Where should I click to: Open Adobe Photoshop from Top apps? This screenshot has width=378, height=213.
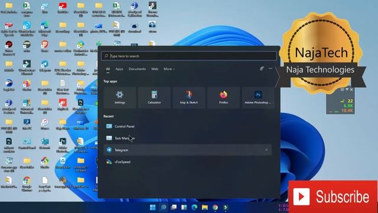258,97
